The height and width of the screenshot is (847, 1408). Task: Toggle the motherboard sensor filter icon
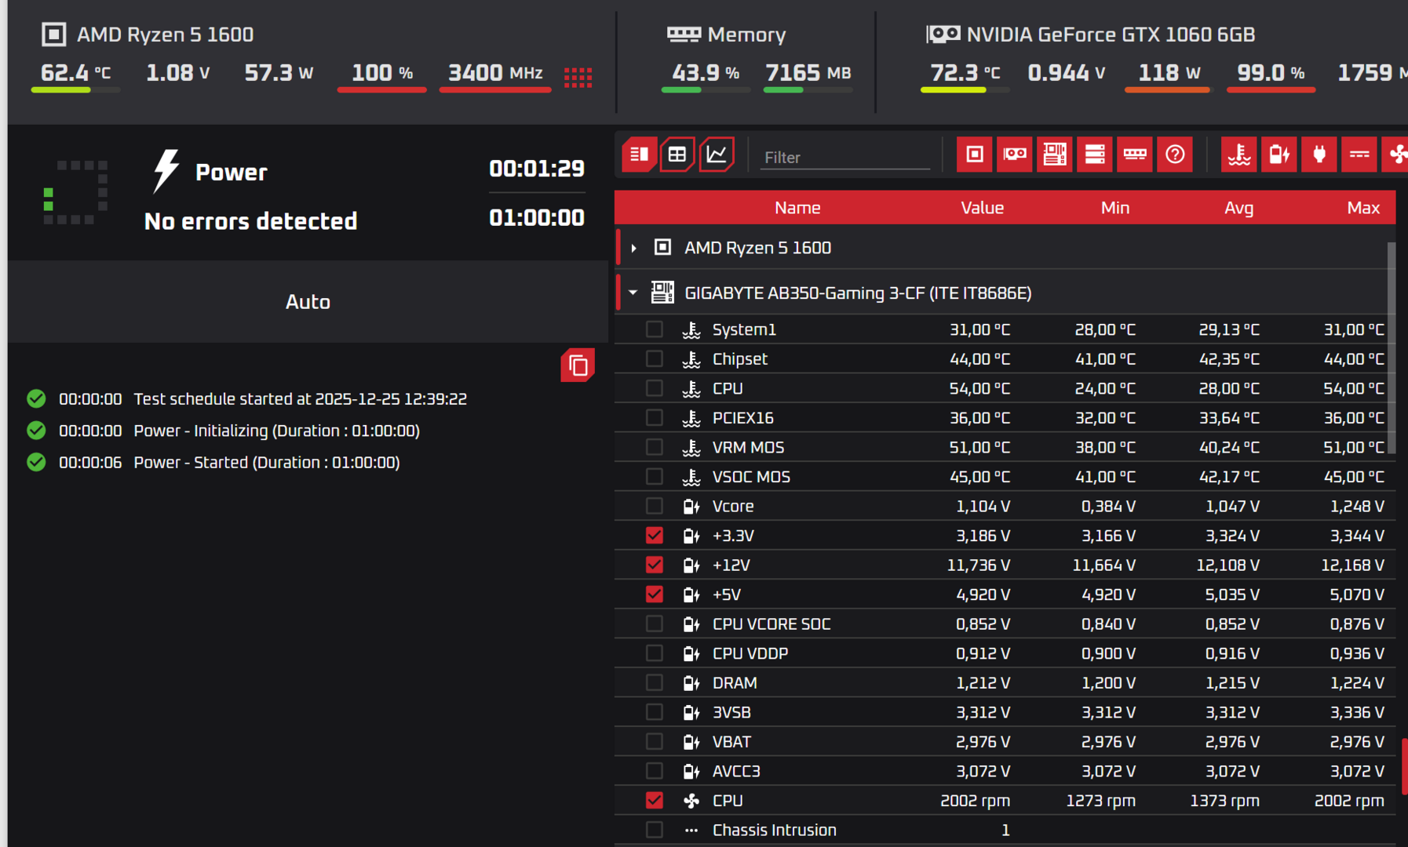1055,154
